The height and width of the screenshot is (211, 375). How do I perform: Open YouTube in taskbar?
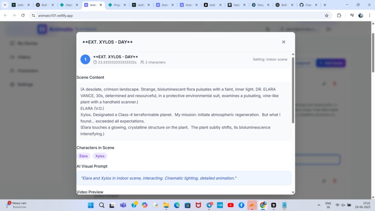231,205
